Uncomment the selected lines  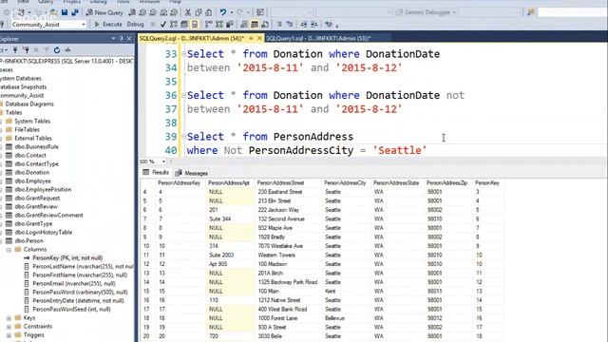(289, 25)
